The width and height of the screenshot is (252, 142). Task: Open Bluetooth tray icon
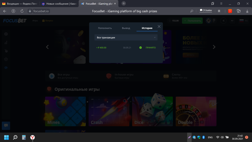click(203, 137)
